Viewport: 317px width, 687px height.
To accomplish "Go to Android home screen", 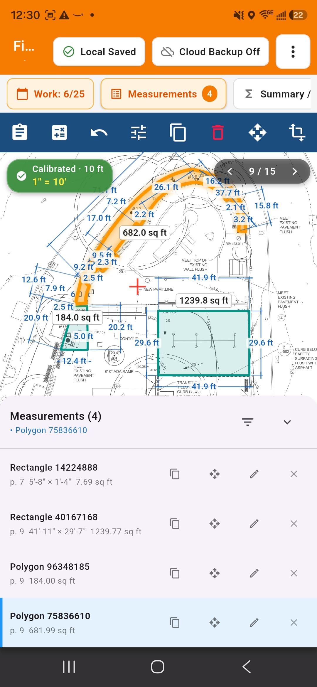I will (x=158, y=667).
